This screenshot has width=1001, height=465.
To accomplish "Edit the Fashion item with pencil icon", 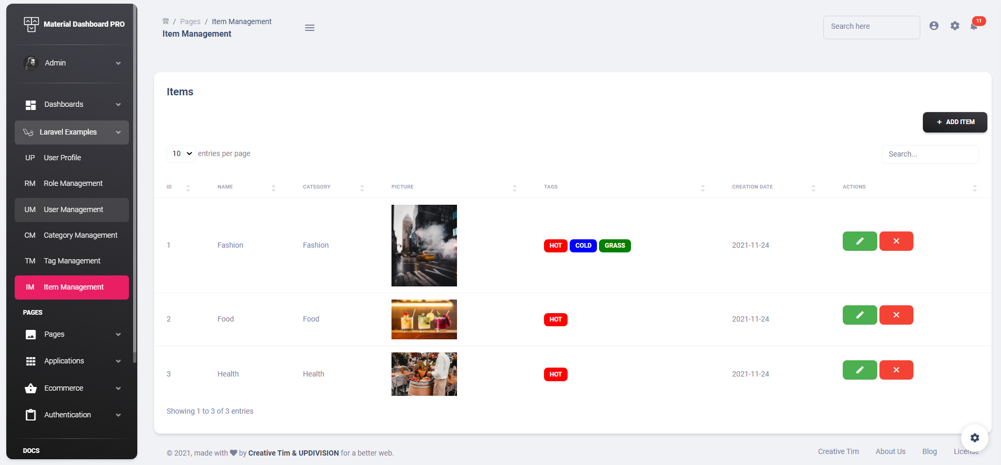I will (x=859, y=241).
